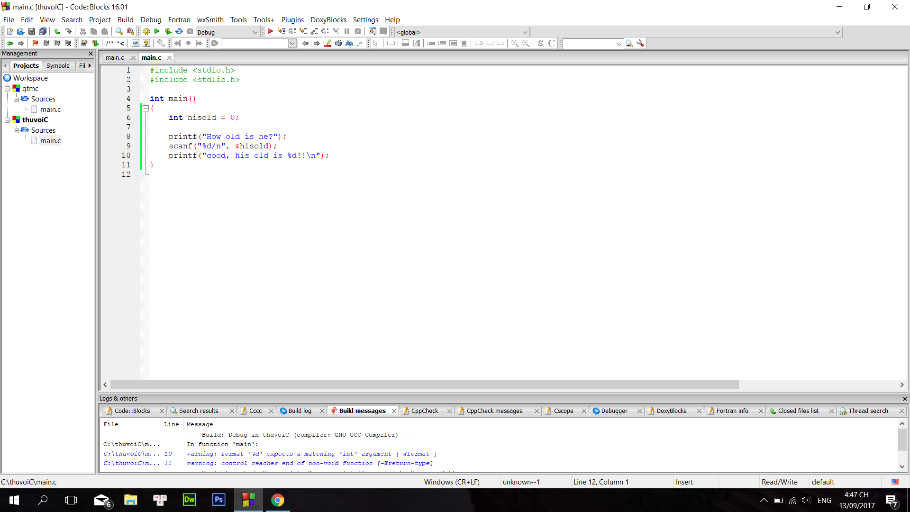This screenshot has height=512, width=910.
Task: Collapse the thuvoiC project tree node
Action: [8, 120]
